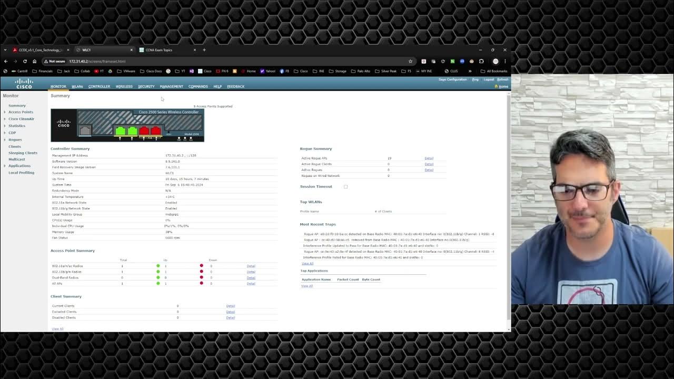The image size is (674, 379).
Task: Open the WLANs menu
Action: (77, 86)
